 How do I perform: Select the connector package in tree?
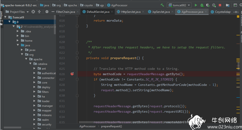[48, 78]
